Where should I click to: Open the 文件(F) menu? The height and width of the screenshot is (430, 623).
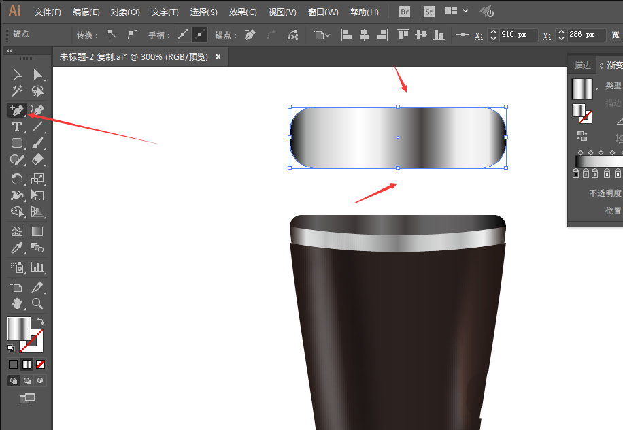pos(48,12)
